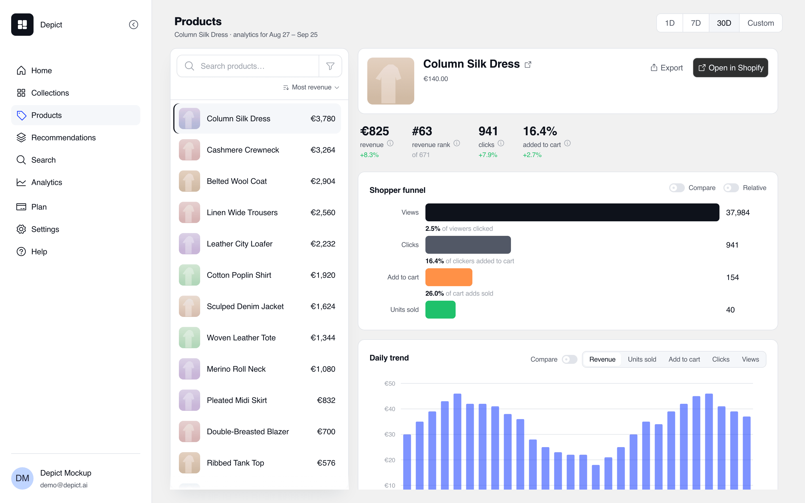Click the green Units sold bar
Viewport: 805px width, 503px height.
(441, 310)
